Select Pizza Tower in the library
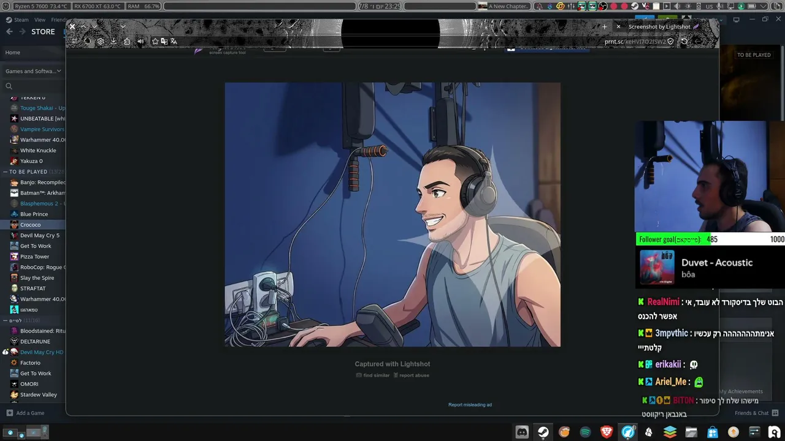The height and width of the screenshot is (441, 785). 33,257
